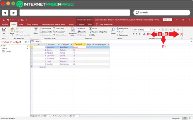Select cell containing Contreras
193x120 pixels.
point(66,64)
